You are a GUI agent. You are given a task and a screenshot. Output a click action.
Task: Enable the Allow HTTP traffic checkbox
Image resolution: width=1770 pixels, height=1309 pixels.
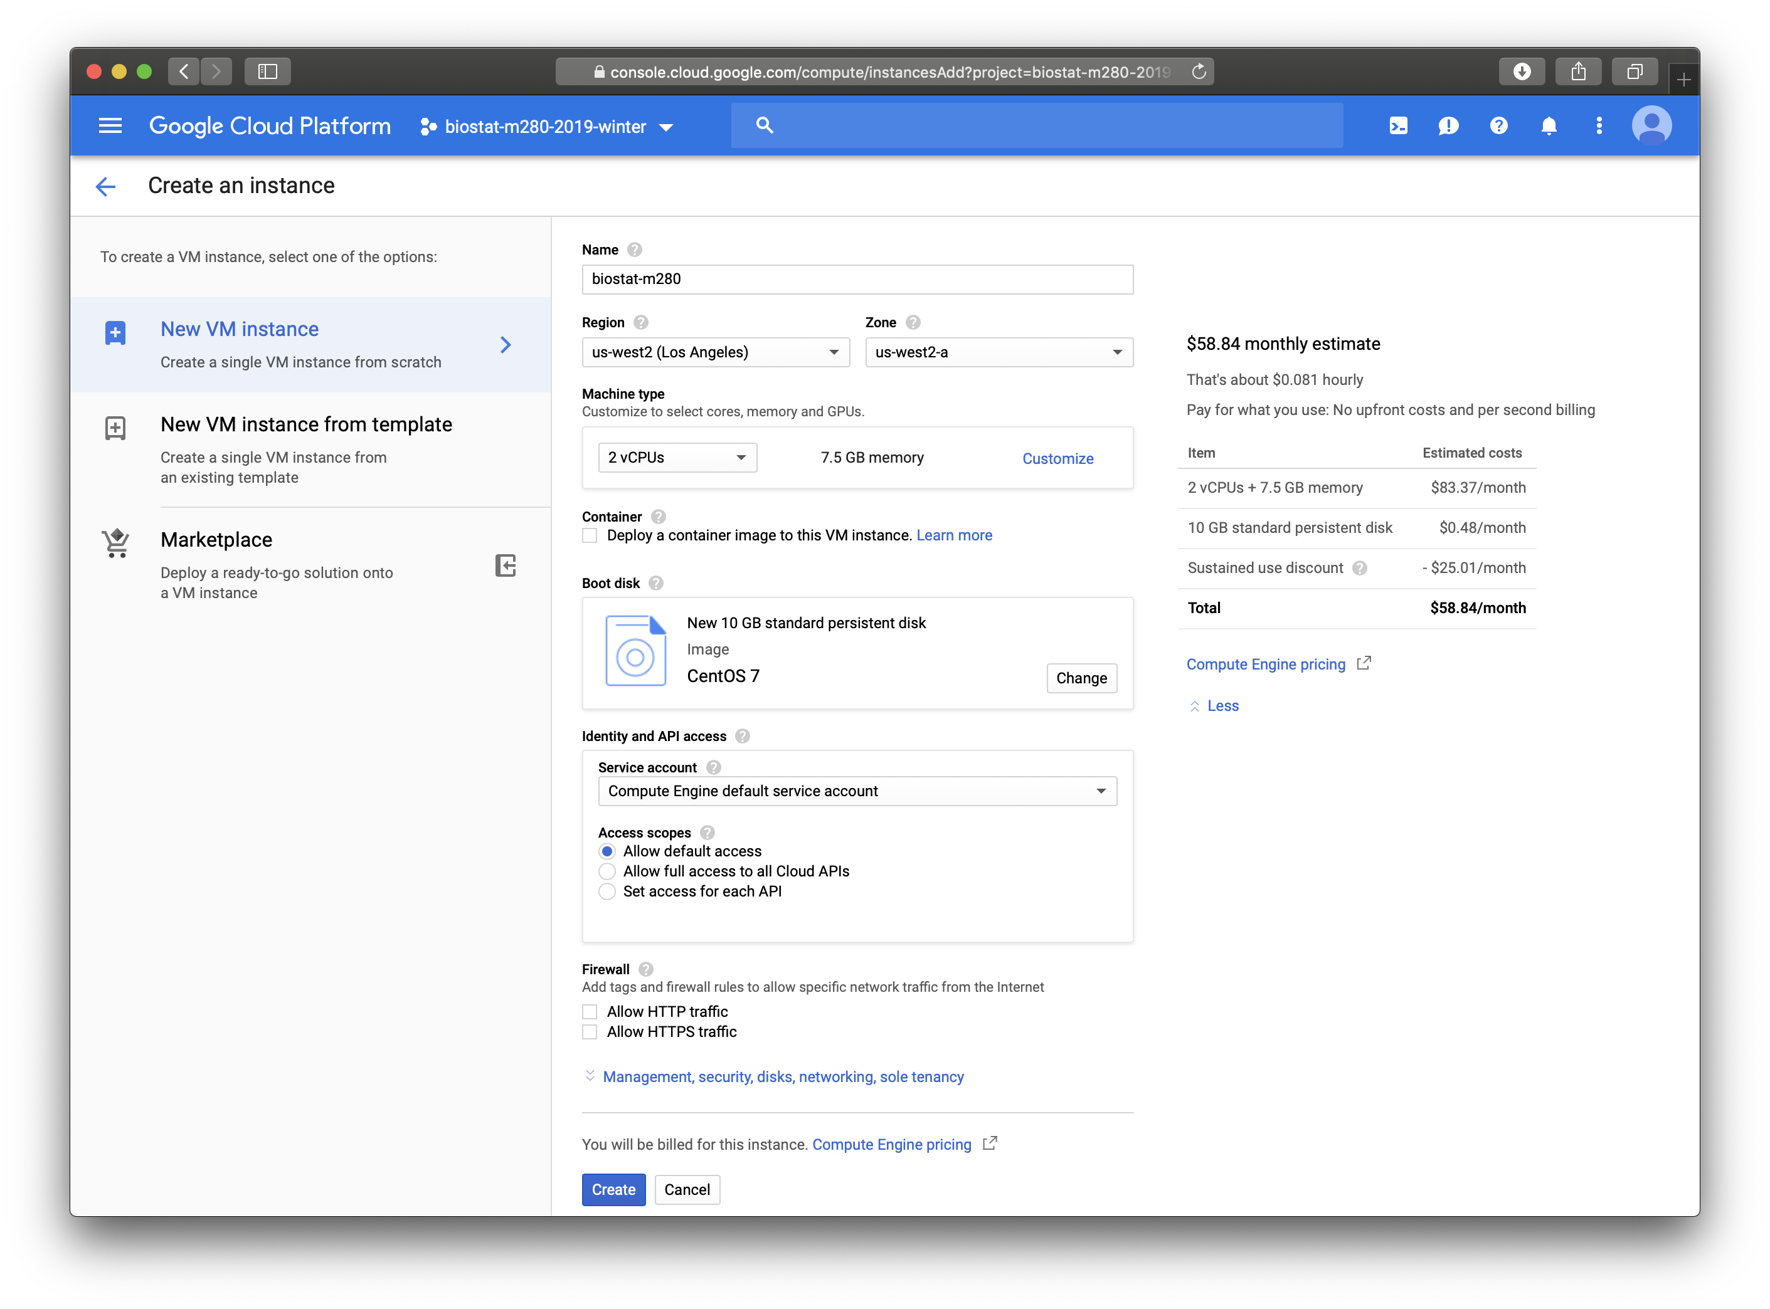[x=590, y=1012]
